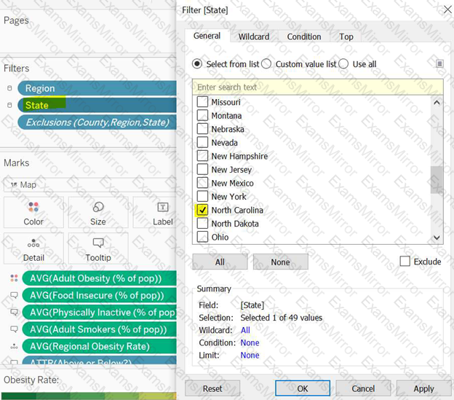Open the Detail marks card
The image size is (454, 400).
tap(33, 248)
